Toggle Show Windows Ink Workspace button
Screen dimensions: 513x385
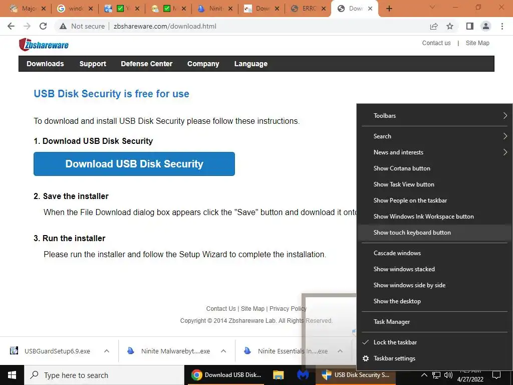click(434, 217)
